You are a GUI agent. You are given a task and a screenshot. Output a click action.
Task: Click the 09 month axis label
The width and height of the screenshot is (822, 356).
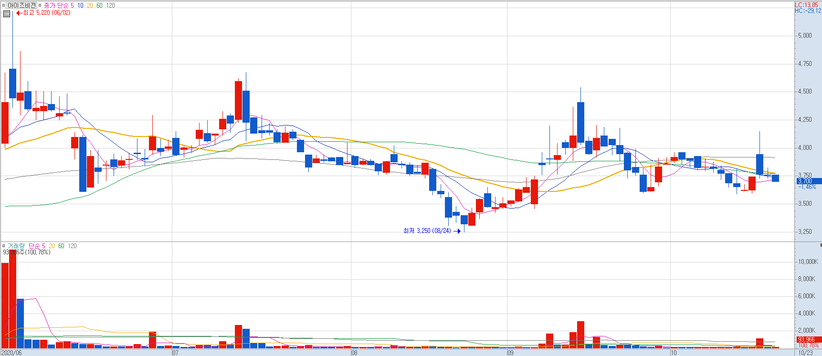[x=510, y=353]
